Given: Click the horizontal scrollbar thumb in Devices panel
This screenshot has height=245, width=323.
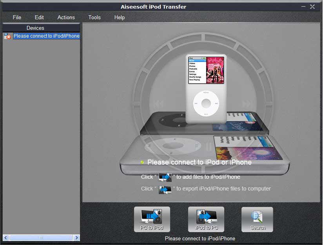Looking at the screenshot, I should click(41, 238).
